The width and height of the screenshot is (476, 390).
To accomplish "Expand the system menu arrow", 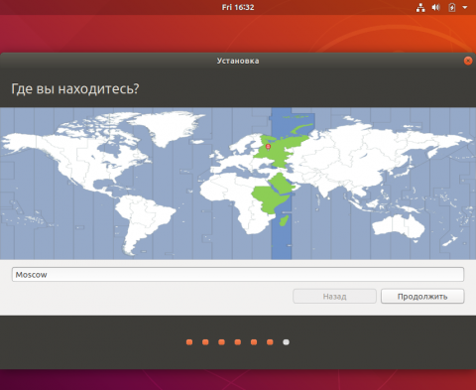I will (465, 7).
